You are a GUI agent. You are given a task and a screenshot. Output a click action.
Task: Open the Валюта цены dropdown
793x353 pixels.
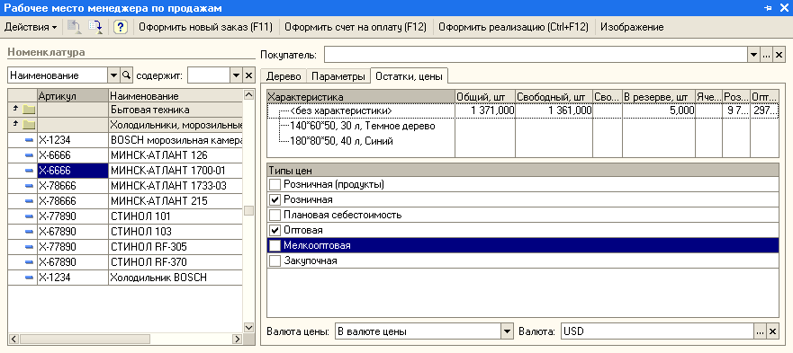[507, 331]
